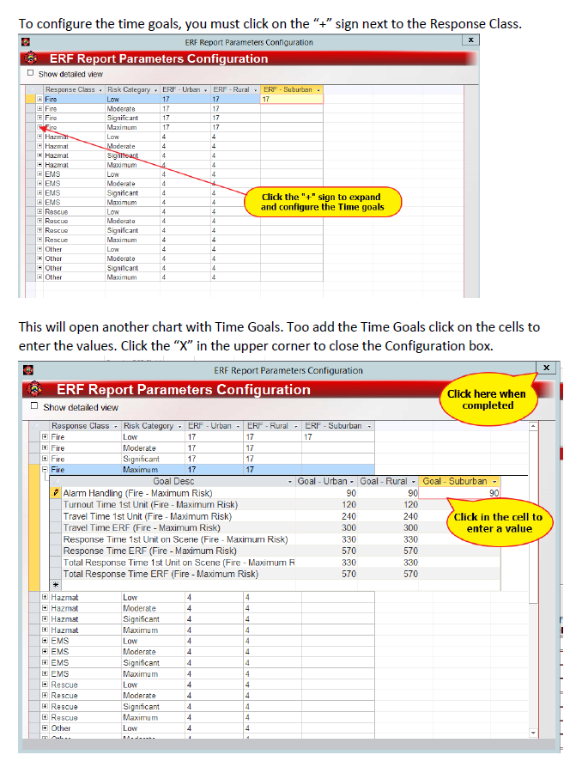Open the Goal Desc column dropdown arrow
This screenshot has width=576, height=761.
[x=290, y=482]
